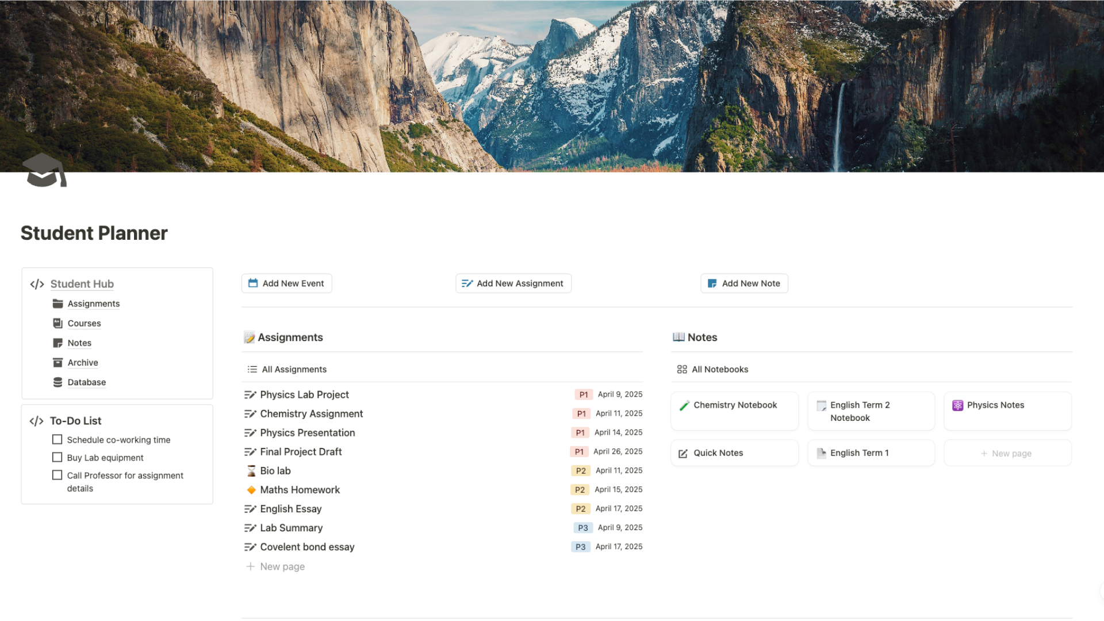Check off Schedule co-working time
Screen dimensions: 1104x621
click(57, 439)
